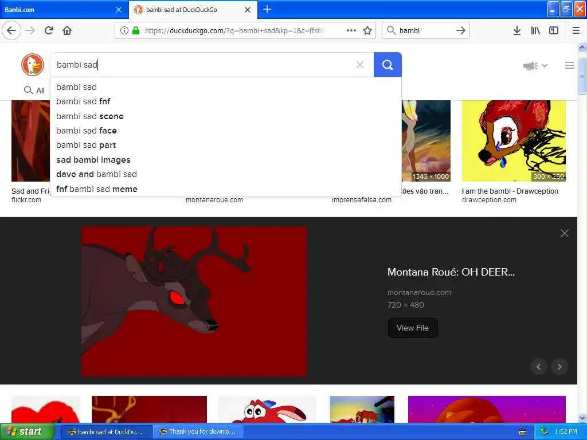Choose suggestion dave and bambi sad

point(226,174)
